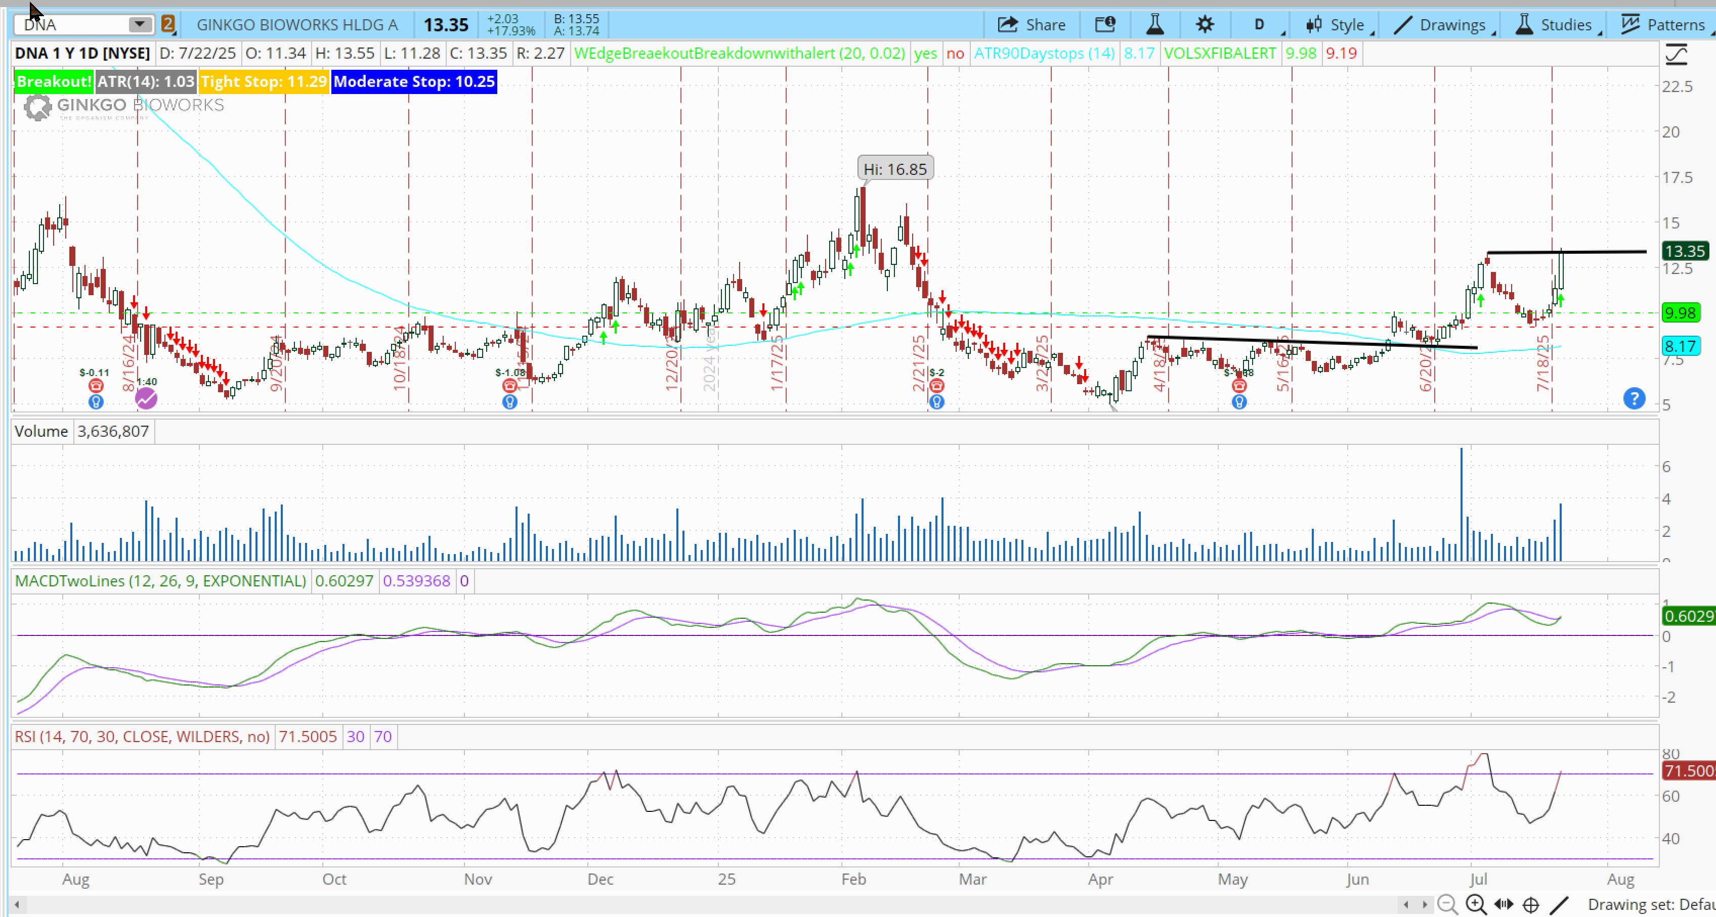Open the flask Edit Studies icon beside gear
This screenshot has width=1716, height=917.
(1155, 25)
